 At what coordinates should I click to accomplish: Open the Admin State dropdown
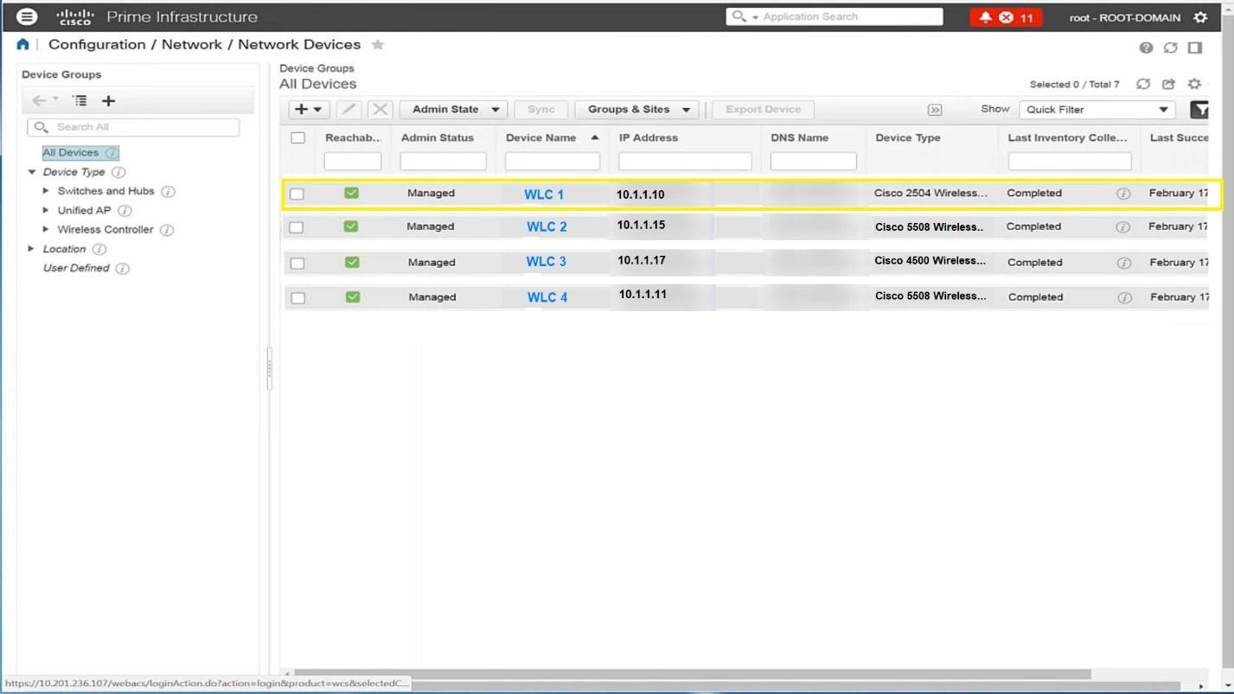tap(453, 109)
